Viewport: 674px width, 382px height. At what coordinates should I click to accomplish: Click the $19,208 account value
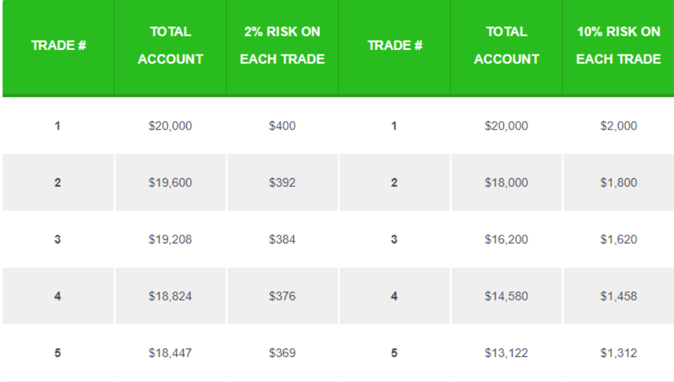170,239
